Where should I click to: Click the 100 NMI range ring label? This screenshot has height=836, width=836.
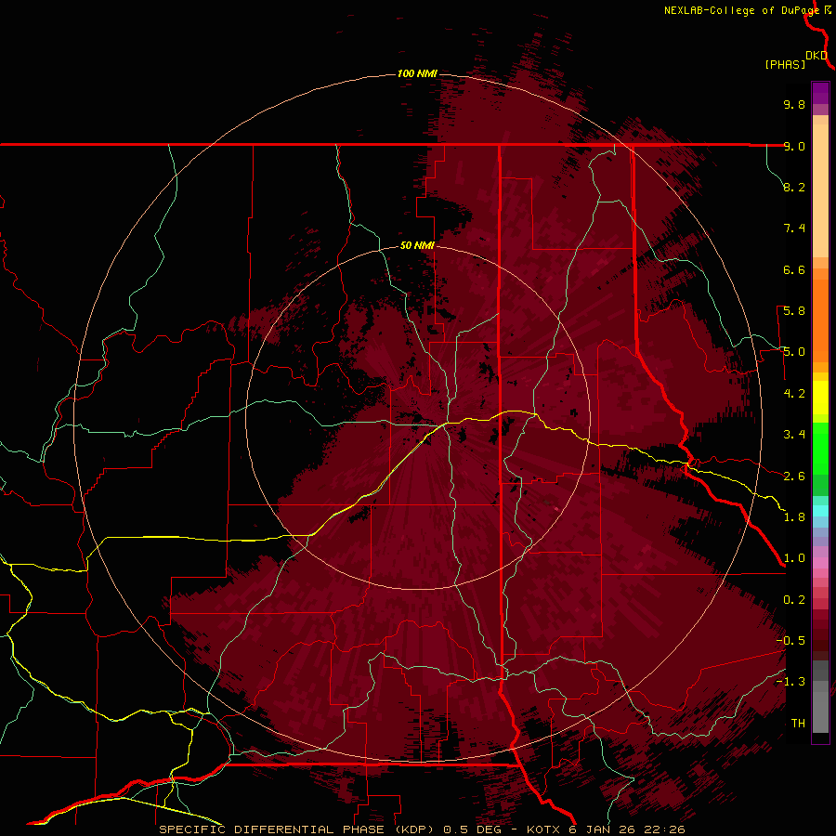417,73
